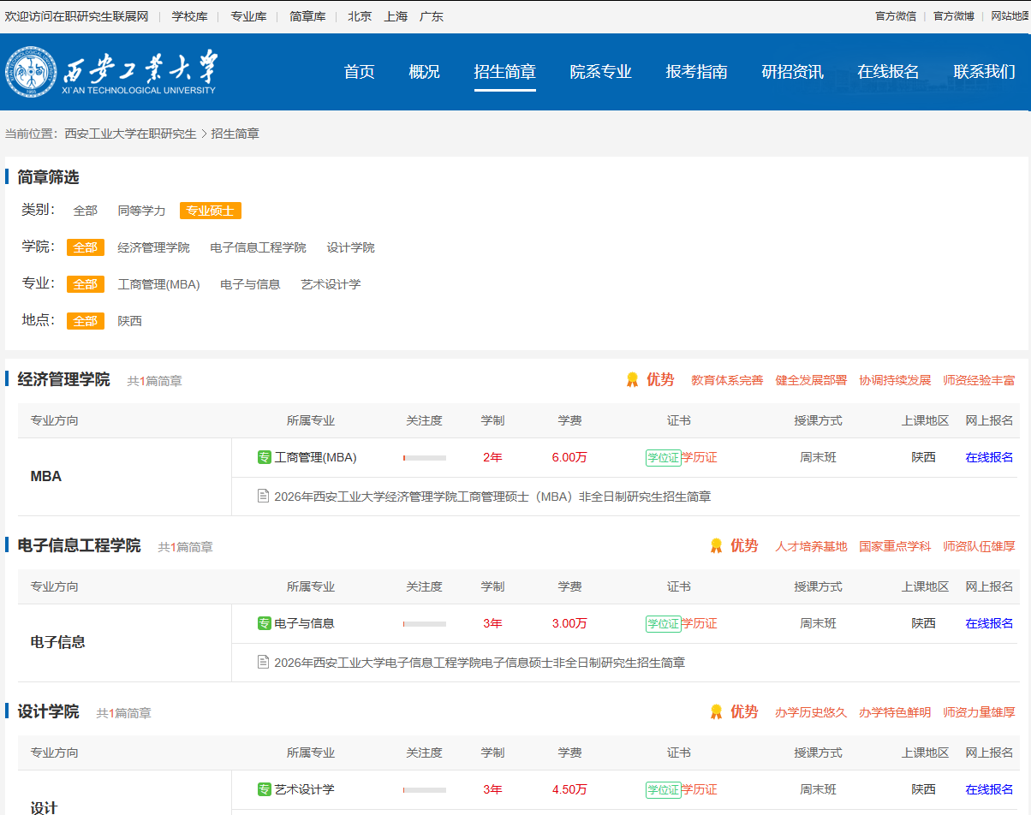Select 全部 in the 学院 filter

tap(86, 247)
